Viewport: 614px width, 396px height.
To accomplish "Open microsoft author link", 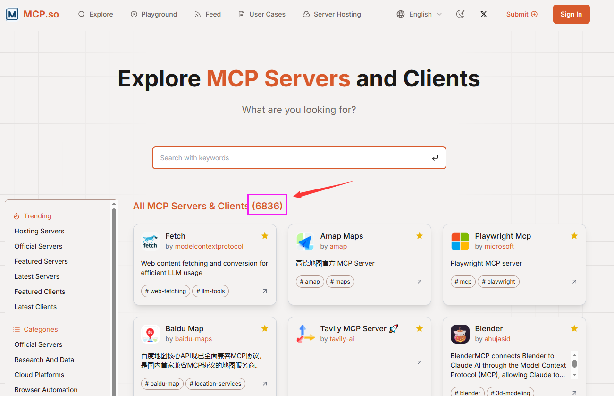I will 499,246.
